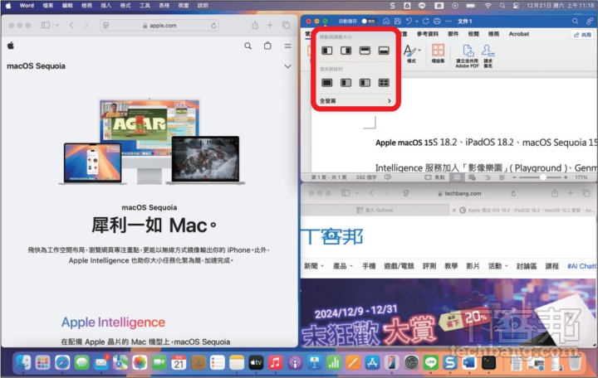598x378 pixels.
Task: Choose the left-and-right halves arrangement icon
Action: point(346,83)
